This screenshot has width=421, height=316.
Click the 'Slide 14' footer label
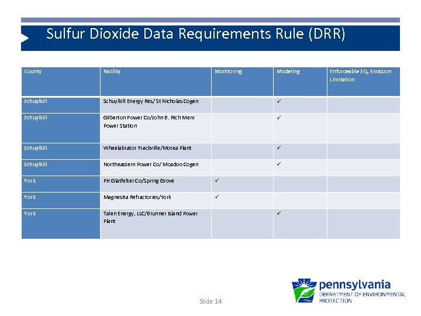(x=210, y=301)
